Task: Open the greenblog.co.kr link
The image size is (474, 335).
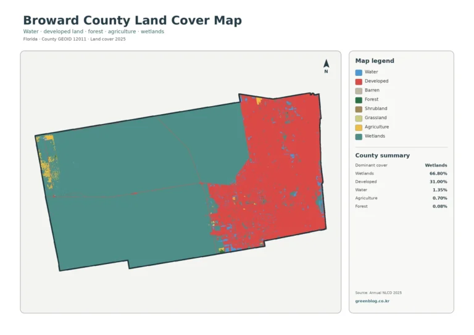Action: pos(372,301)
